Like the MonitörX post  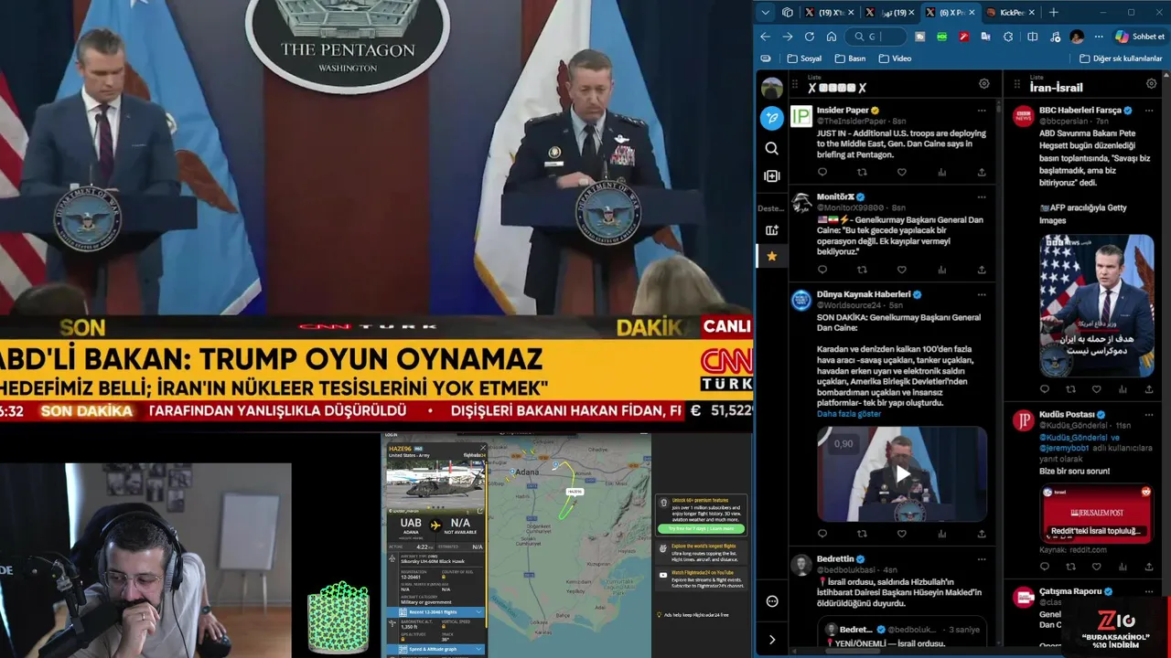(x=901, y=270)
